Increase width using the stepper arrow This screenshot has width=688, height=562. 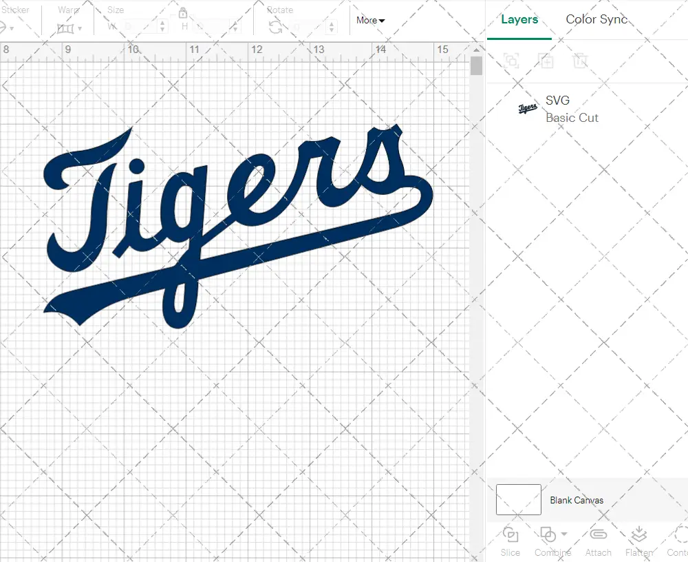click(163, 23)
